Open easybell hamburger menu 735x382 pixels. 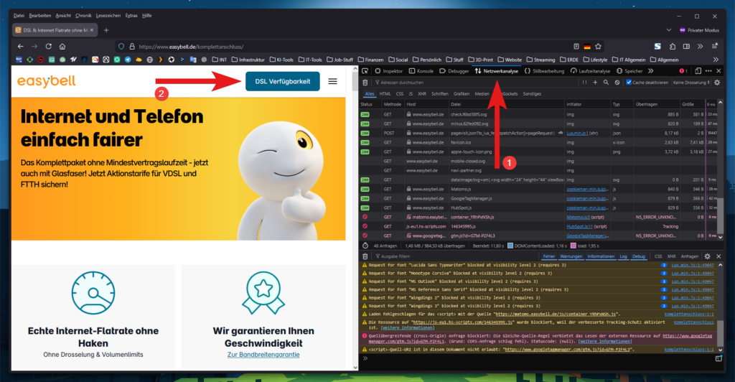coord(332,81)
